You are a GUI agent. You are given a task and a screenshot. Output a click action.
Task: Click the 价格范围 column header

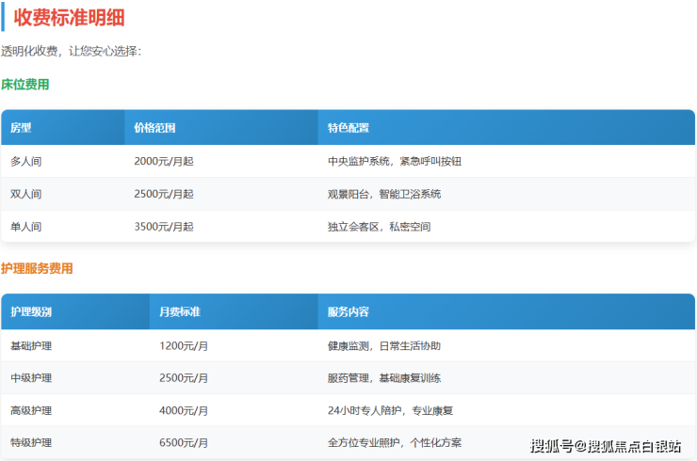154,128
